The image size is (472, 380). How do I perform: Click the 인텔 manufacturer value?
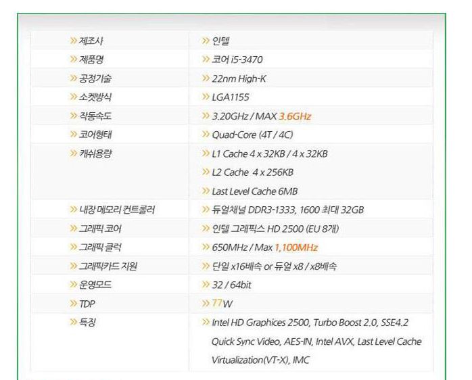pos(220,41)
